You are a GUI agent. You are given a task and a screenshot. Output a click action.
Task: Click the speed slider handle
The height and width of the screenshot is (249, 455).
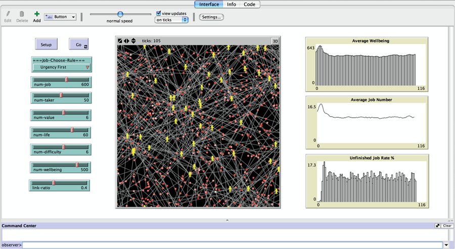[120, 14]
